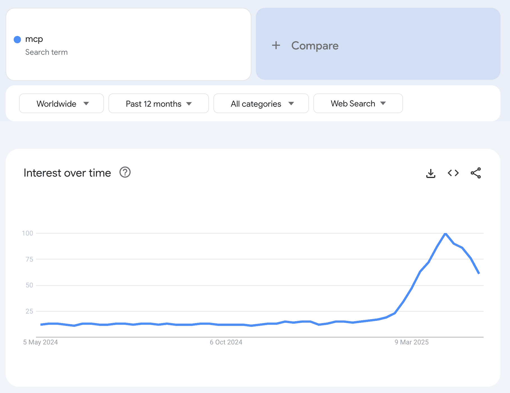The height and width of the screenshot is (393, 510).
Task: Open the All categories dropdown
Action: coord(261,104)
